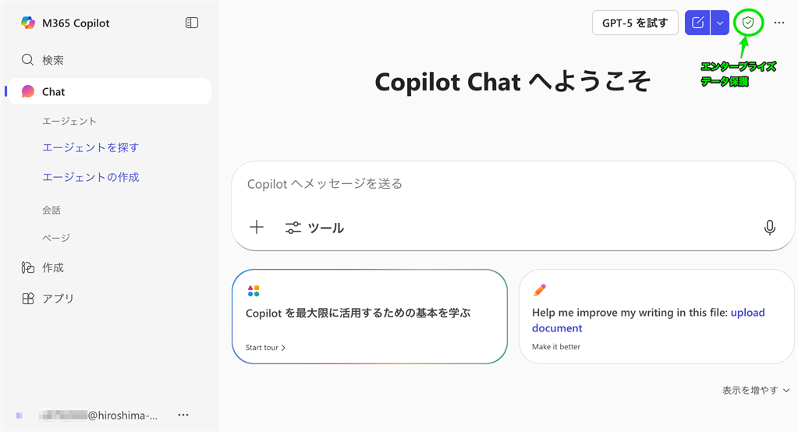The height and width of the screenshot is (432, 798).
Task: Open the アプリ apps section
Action: tap(58, 298)
